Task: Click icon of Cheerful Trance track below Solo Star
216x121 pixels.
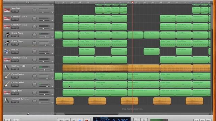Action: coord(7,18)
